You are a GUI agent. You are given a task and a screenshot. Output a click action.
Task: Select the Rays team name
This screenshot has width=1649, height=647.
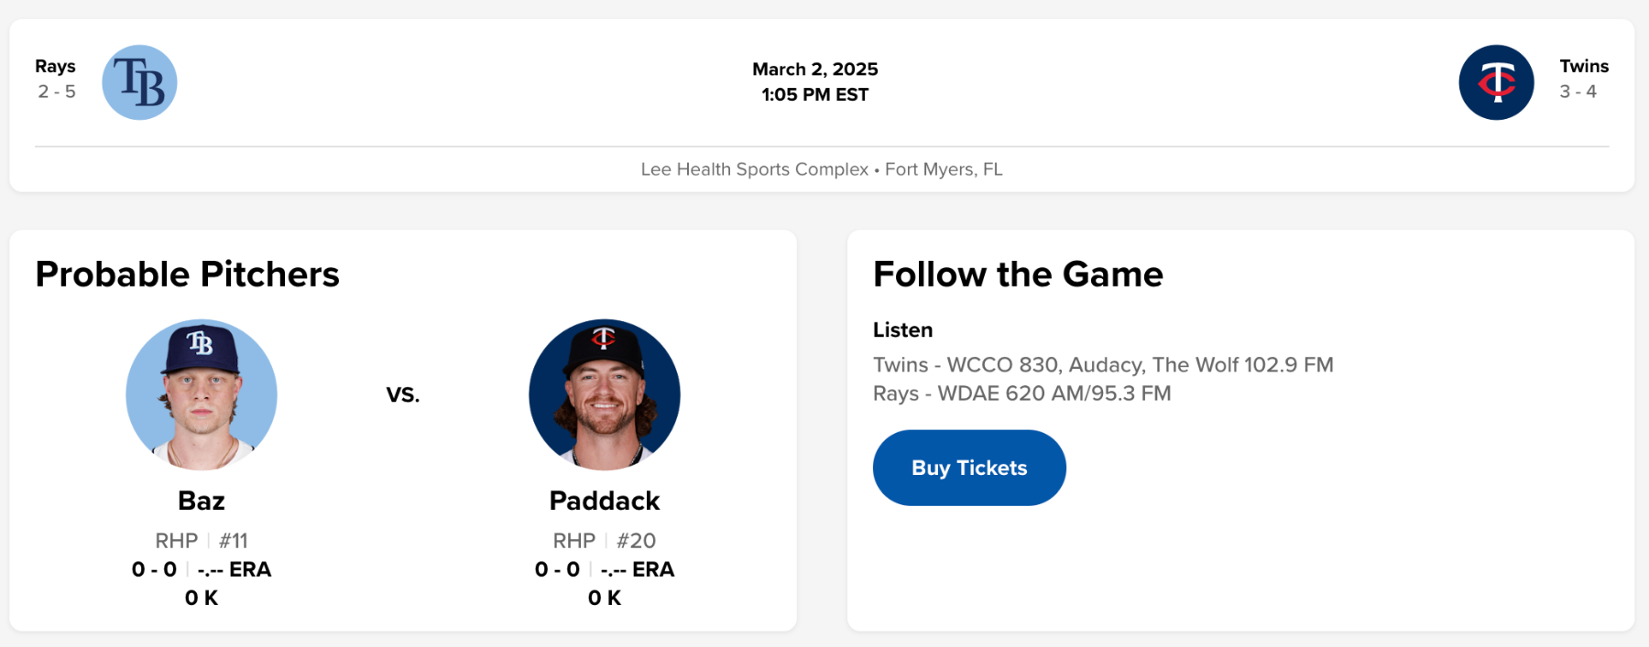point(55,66)
